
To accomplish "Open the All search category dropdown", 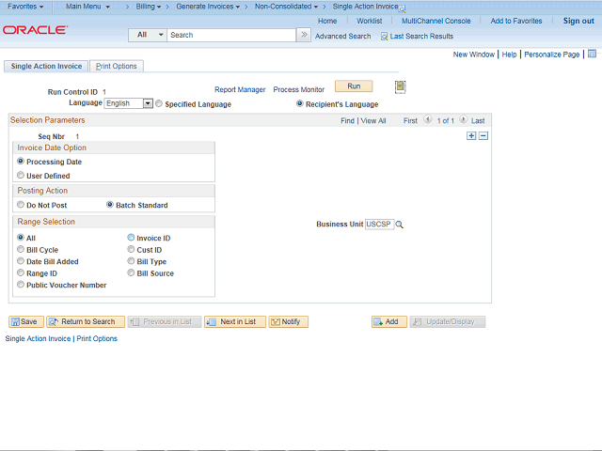I will [148, 35].
